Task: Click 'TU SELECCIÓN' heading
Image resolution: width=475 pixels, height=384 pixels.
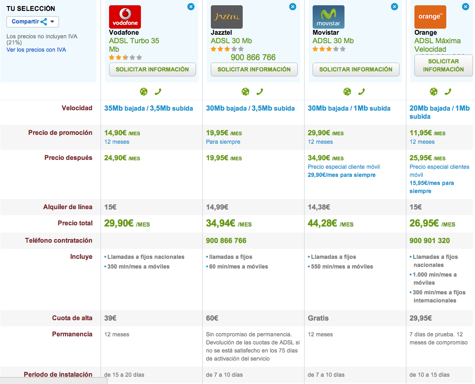Action: click(31, 8)
